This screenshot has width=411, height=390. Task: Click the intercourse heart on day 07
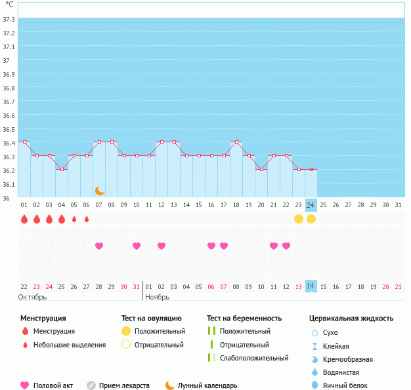99,246
